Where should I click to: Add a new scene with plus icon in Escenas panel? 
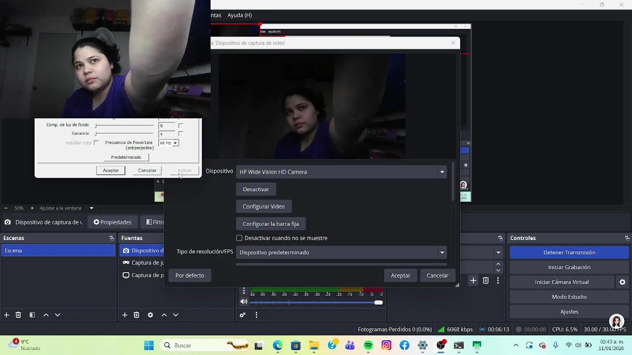6,315
